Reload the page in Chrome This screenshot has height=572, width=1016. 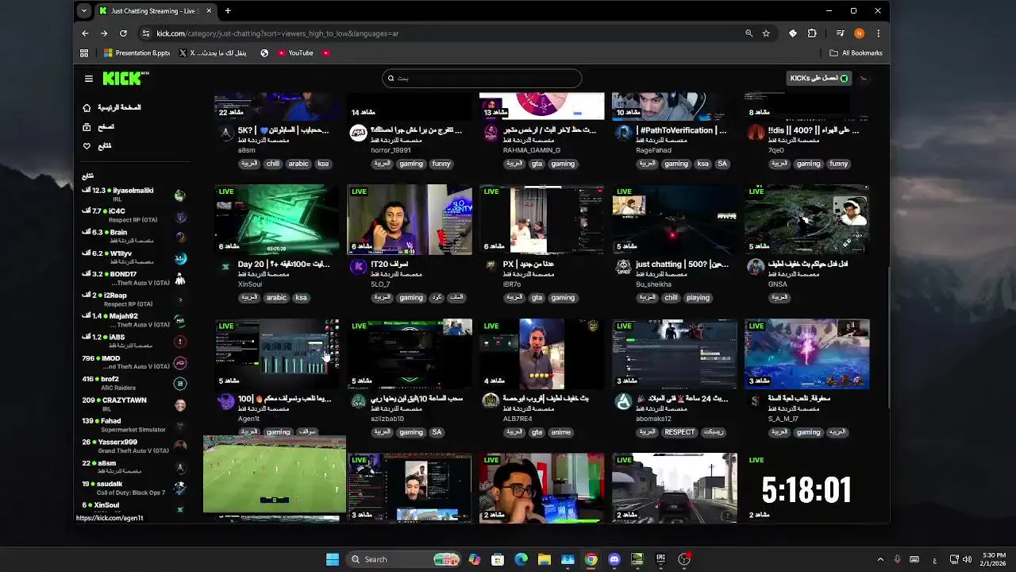coord(123,33)
